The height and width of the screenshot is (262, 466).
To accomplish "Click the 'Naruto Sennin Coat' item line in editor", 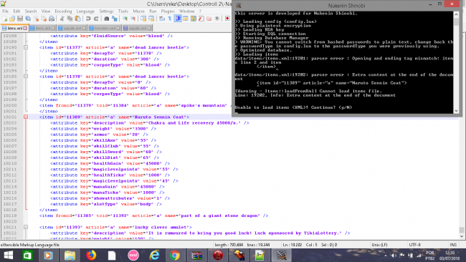I will point(114,117).
